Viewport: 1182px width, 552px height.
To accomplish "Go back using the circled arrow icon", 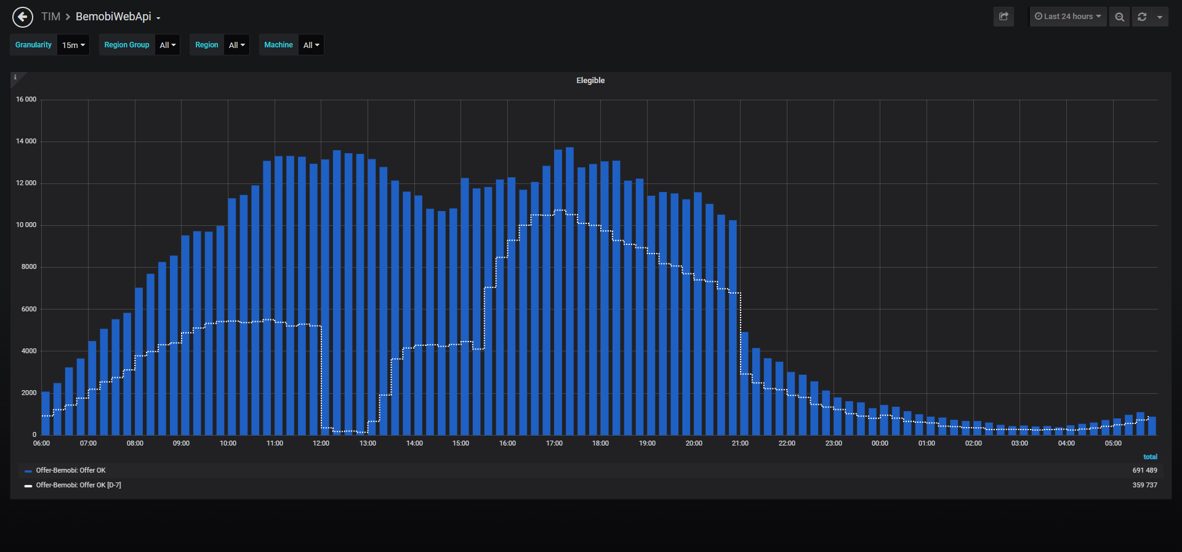I will (x=23, y=17).
